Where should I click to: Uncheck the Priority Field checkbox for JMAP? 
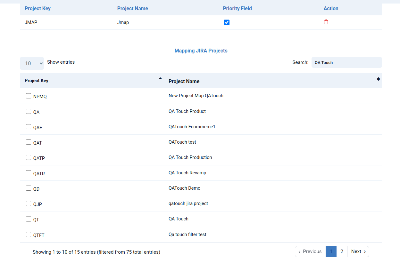227,22
